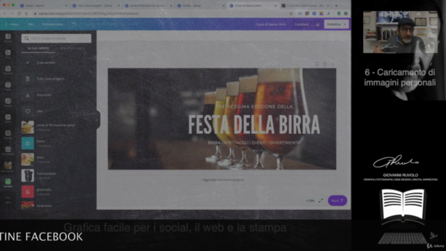Screen dimensions: 446x251
Task: Open the Pubblica dropdown button
Action: click(x=337, y=24)
